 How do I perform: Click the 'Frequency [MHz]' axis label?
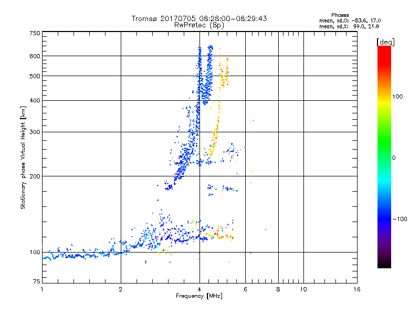(199, 296)
